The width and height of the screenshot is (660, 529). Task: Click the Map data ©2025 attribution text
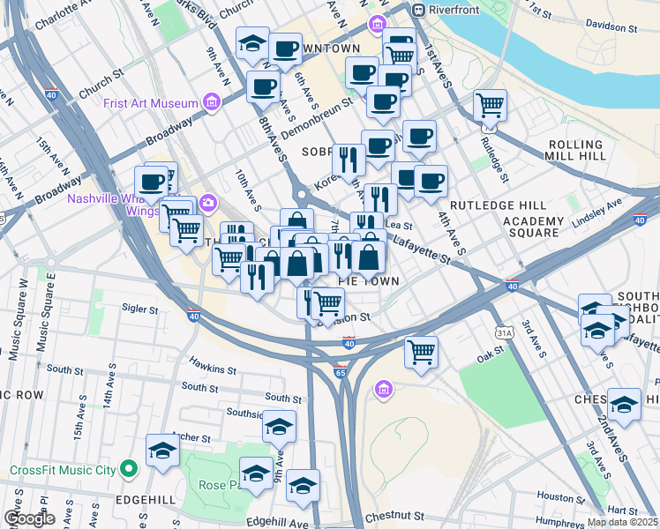click(x=623, y=522)
